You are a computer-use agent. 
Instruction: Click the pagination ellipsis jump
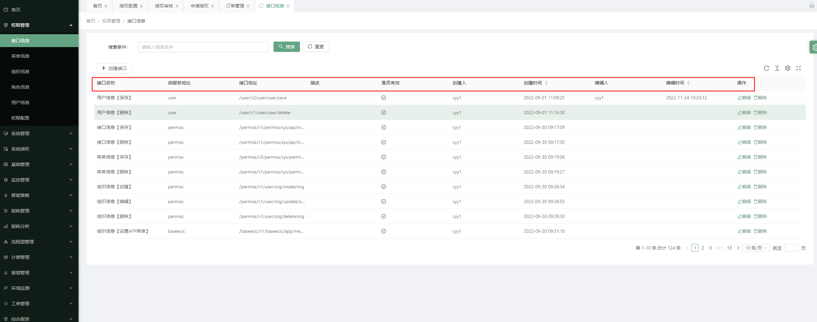[x=719, y=248]
